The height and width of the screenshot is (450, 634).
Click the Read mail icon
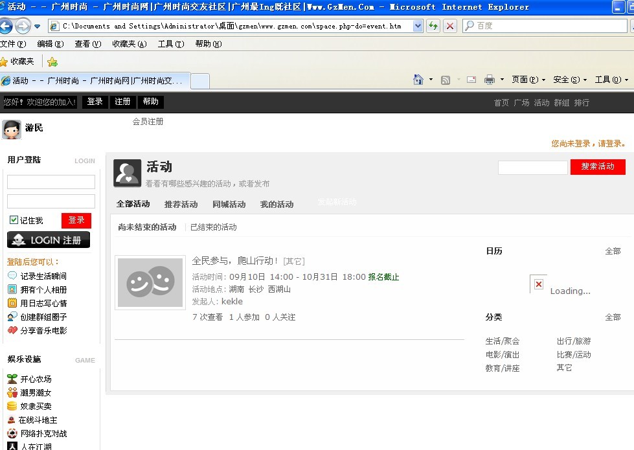[471, 80]
